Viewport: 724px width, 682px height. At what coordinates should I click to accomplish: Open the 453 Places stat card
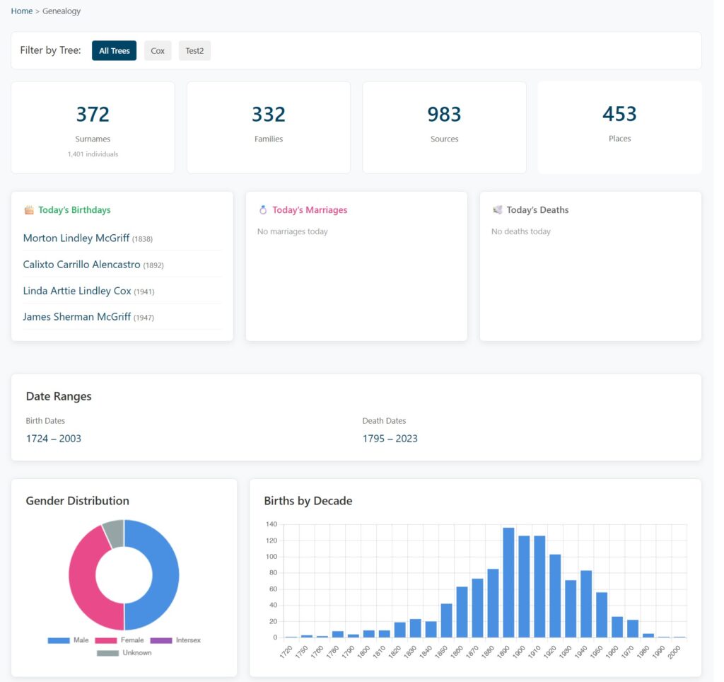click(x=619, y=127)
